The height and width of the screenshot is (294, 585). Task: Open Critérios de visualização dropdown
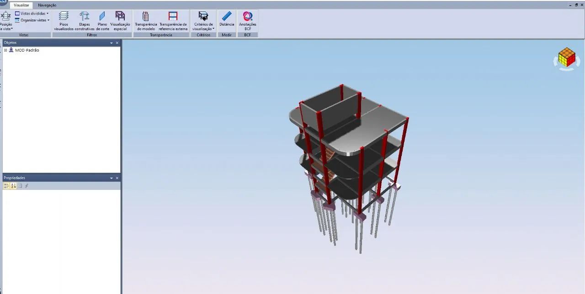pyautogui.click(x=203, y=21)
